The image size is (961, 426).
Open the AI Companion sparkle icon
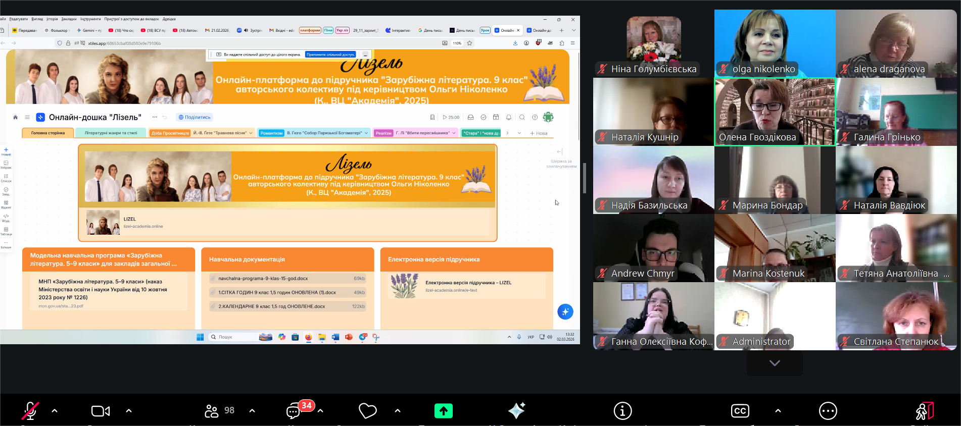coord(516,411)
